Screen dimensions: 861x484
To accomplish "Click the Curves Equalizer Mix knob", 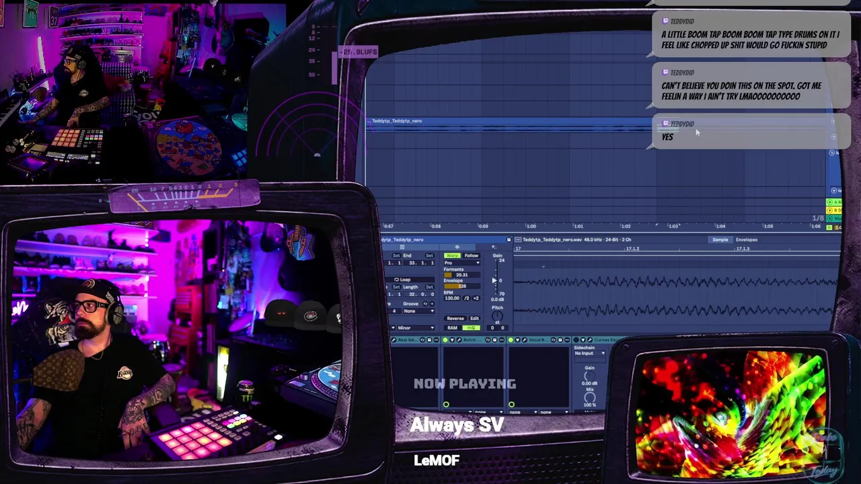I will pos(590,398).
